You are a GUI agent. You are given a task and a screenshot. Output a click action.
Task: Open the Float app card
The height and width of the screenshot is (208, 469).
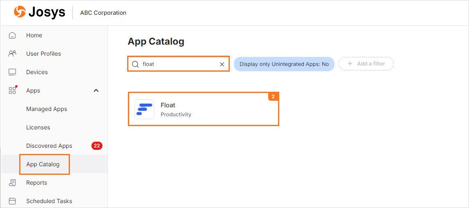point(203,109)
